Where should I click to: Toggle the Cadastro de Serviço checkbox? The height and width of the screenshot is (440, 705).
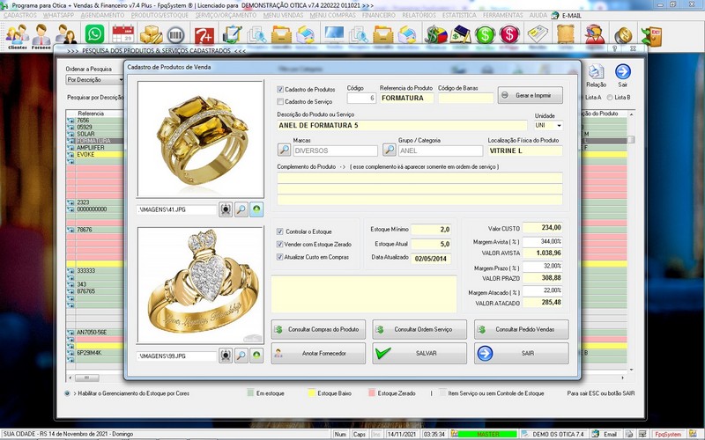280,101
